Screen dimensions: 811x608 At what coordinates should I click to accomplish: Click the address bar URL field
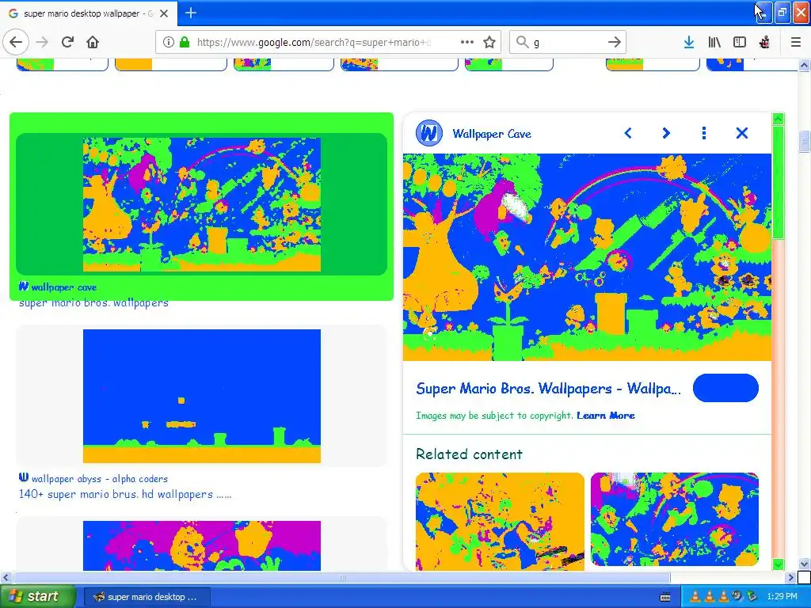click(314, 43)
